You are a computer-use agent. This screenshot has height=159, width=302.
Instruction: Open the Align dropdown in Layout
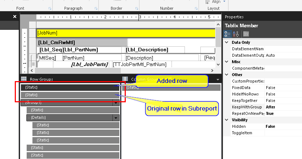(x=224, y=1)
